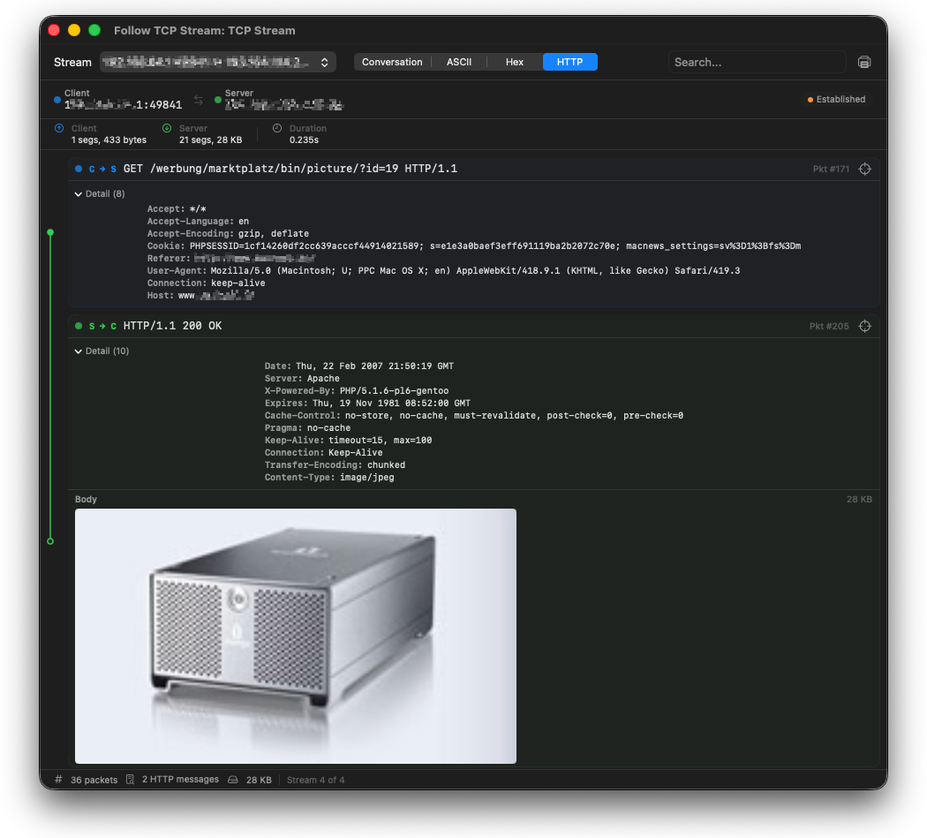
Task: Click the Accept-Encoding header line
Action: click(x=228, y=234)
